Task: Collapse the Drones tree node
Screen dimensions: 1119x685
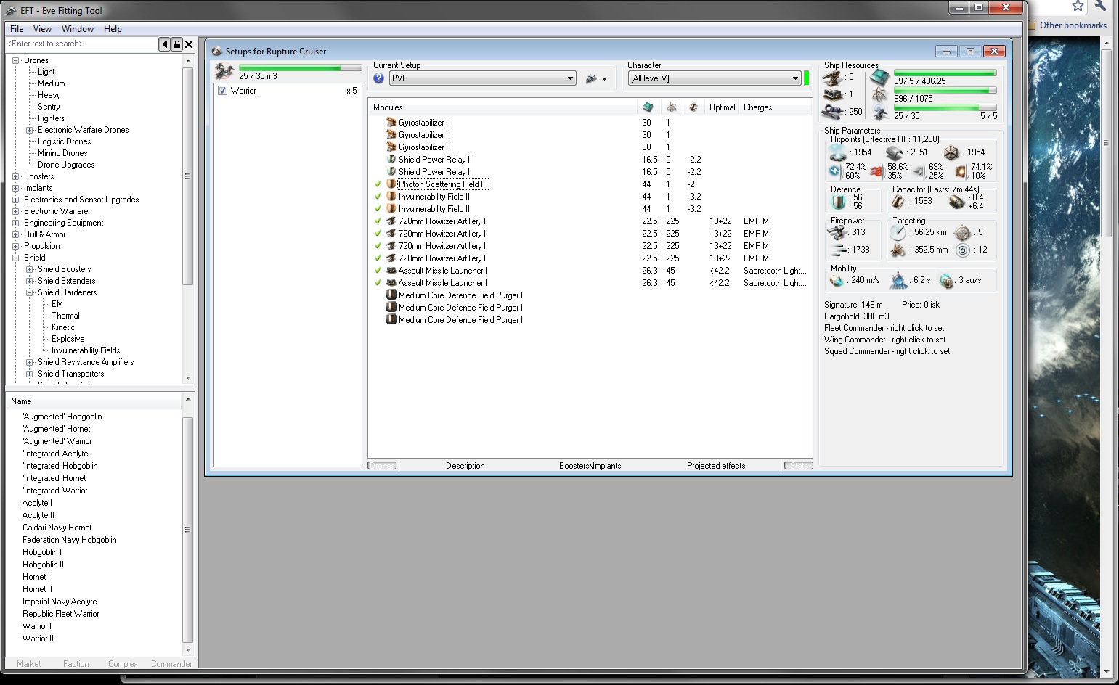Action: click(16, 60)
